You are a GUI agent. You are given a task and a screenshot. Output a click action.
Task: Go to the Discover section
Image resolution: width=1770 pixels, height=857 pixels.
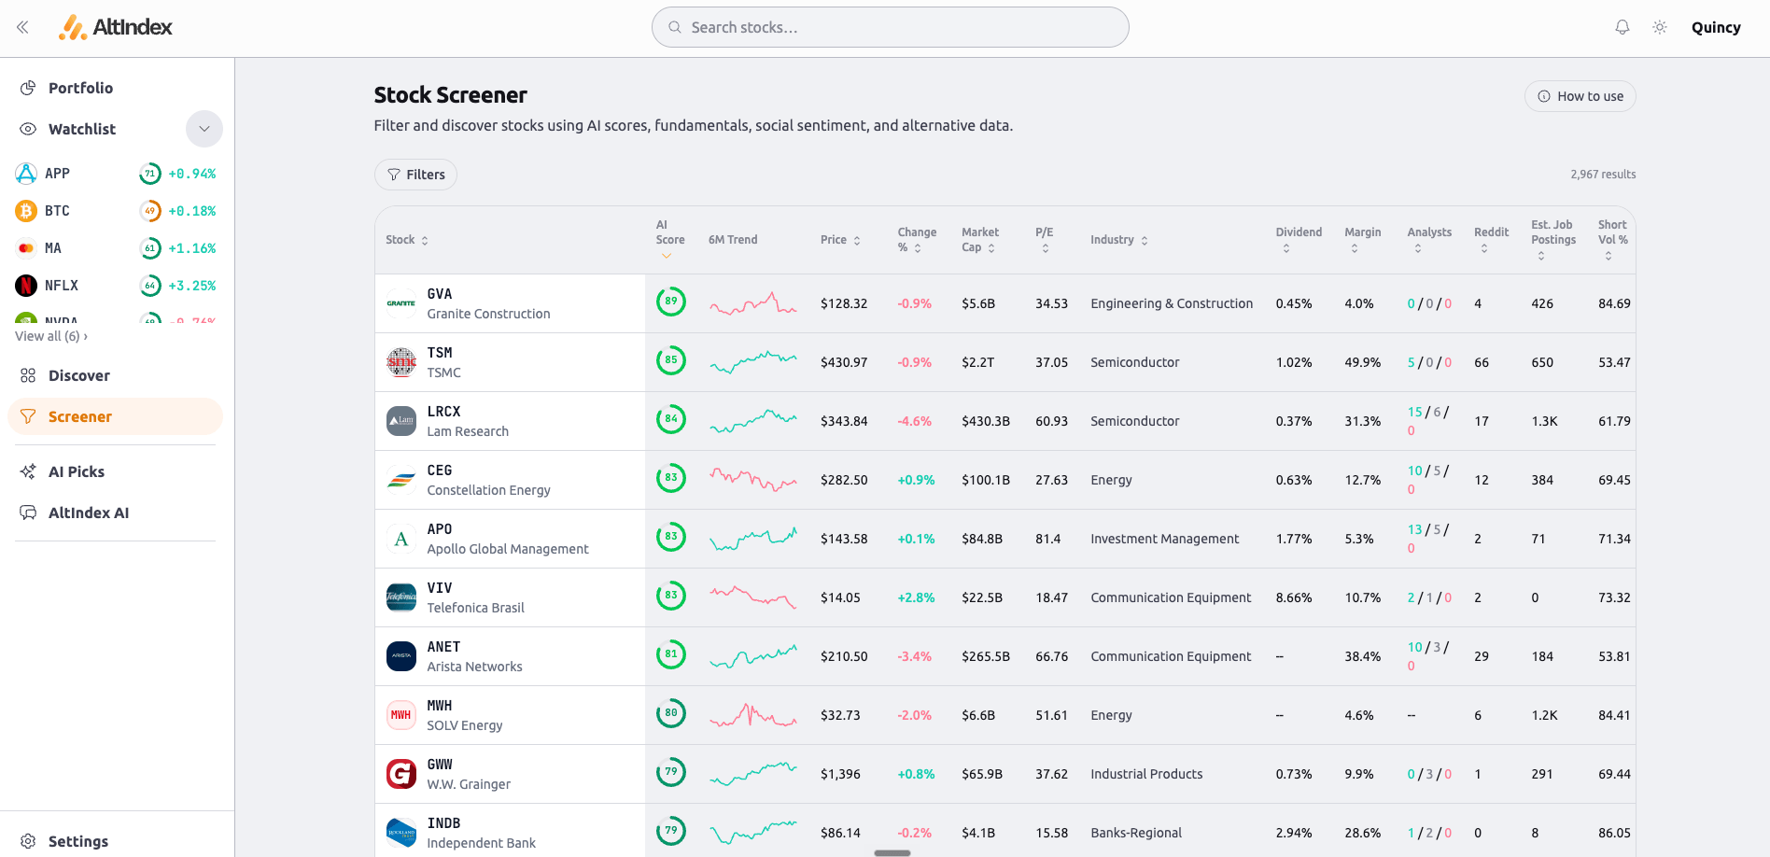[116, 375]
